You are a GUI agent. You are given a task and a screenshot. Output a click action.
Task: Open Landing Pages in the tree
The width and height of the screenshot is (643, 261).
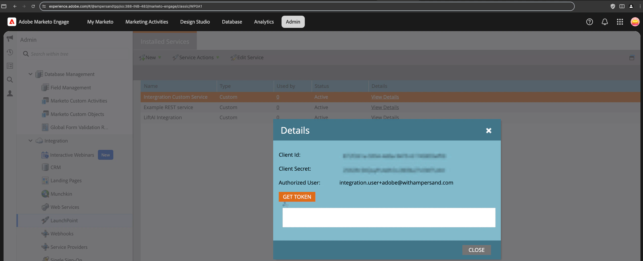click(61, 180)
